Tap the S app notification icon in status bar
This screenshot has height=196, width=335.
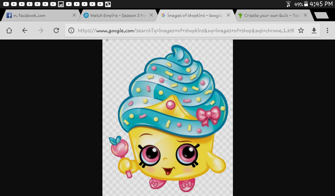(x=108, y=4)
